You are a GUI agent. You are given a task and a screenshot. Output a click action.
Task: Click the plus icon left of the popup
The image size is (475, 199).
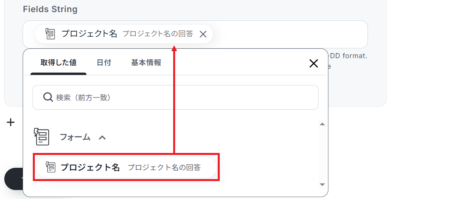(11, 123)
